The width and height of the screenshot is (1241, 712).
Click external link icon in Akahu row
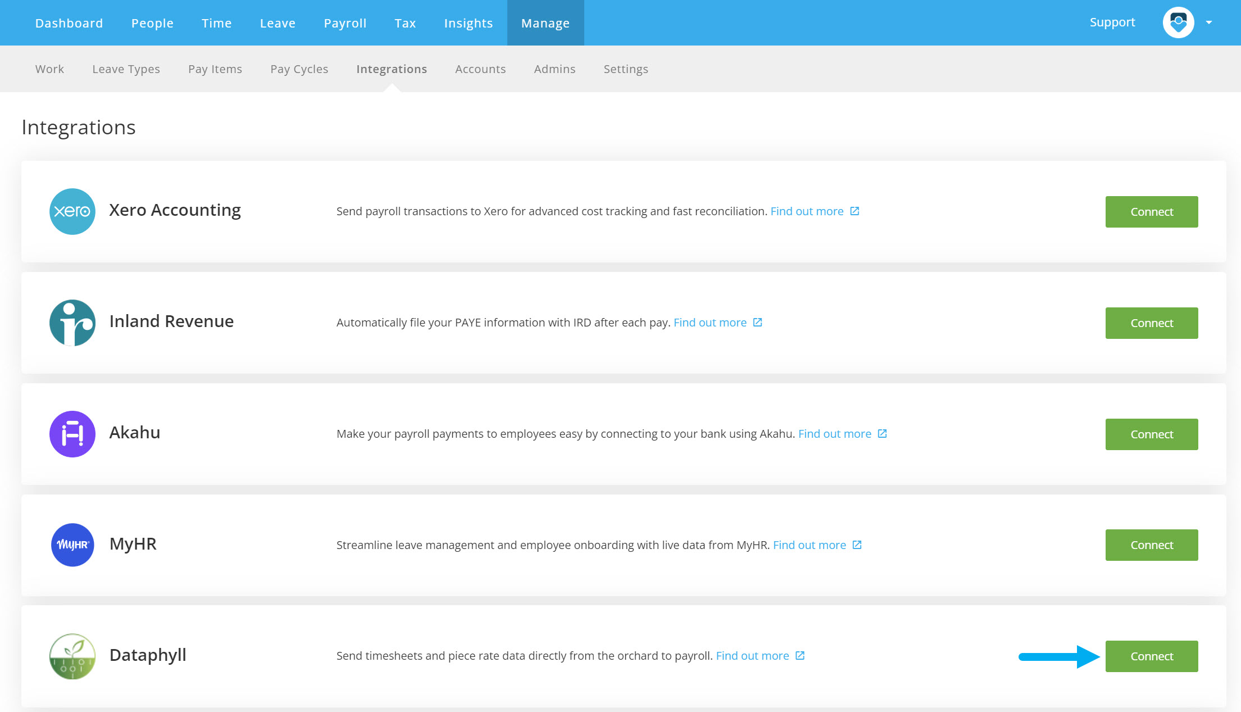pyautogui.click(x=882, y=434)
